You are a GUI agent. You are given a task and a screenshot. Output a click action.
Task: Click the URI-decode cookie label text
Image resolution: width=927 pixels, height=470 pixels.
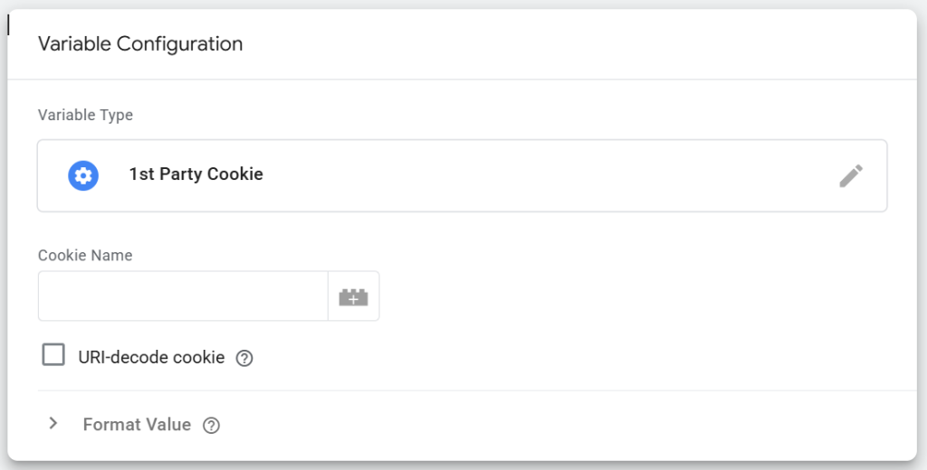151,357
